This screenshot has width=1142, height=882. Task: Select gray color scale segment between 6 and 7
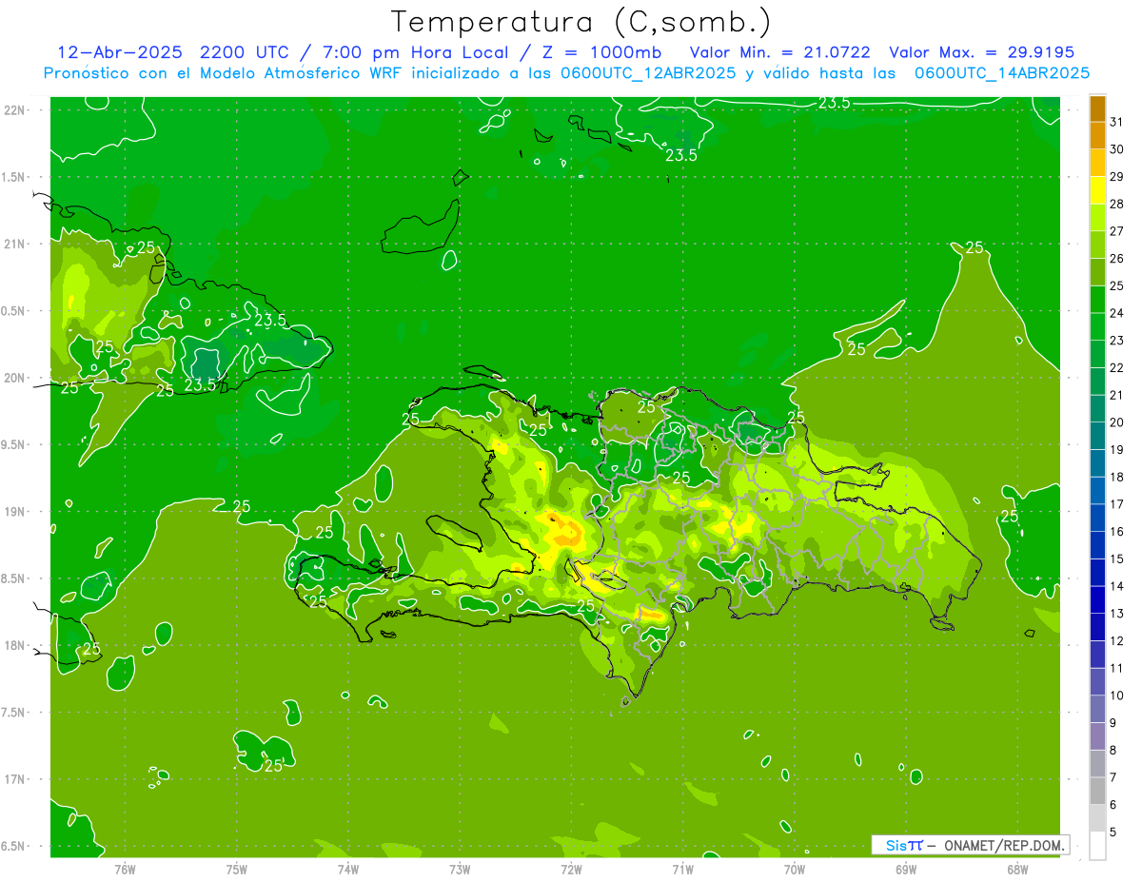coord(1097,791)
